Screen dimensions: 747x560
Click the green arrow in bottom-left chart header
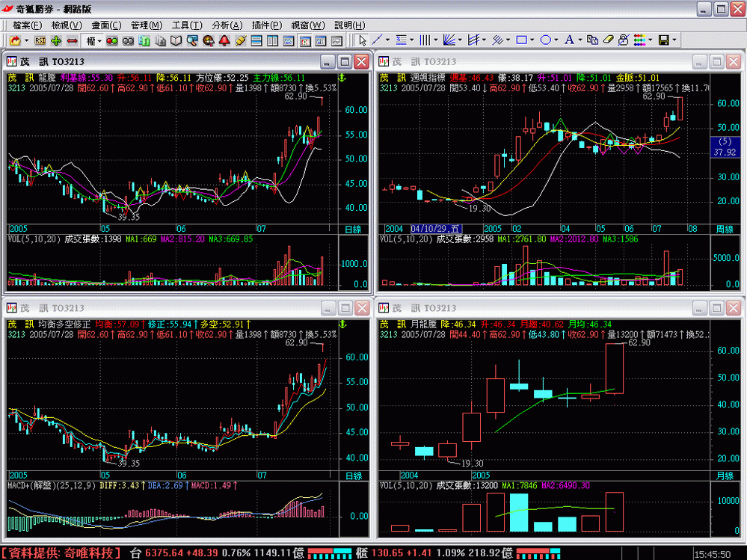coord(342,324)
